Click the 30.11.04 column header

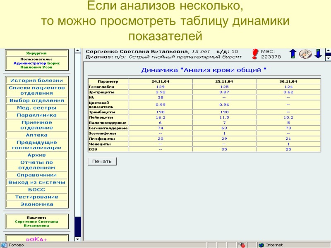coord(288,81)
